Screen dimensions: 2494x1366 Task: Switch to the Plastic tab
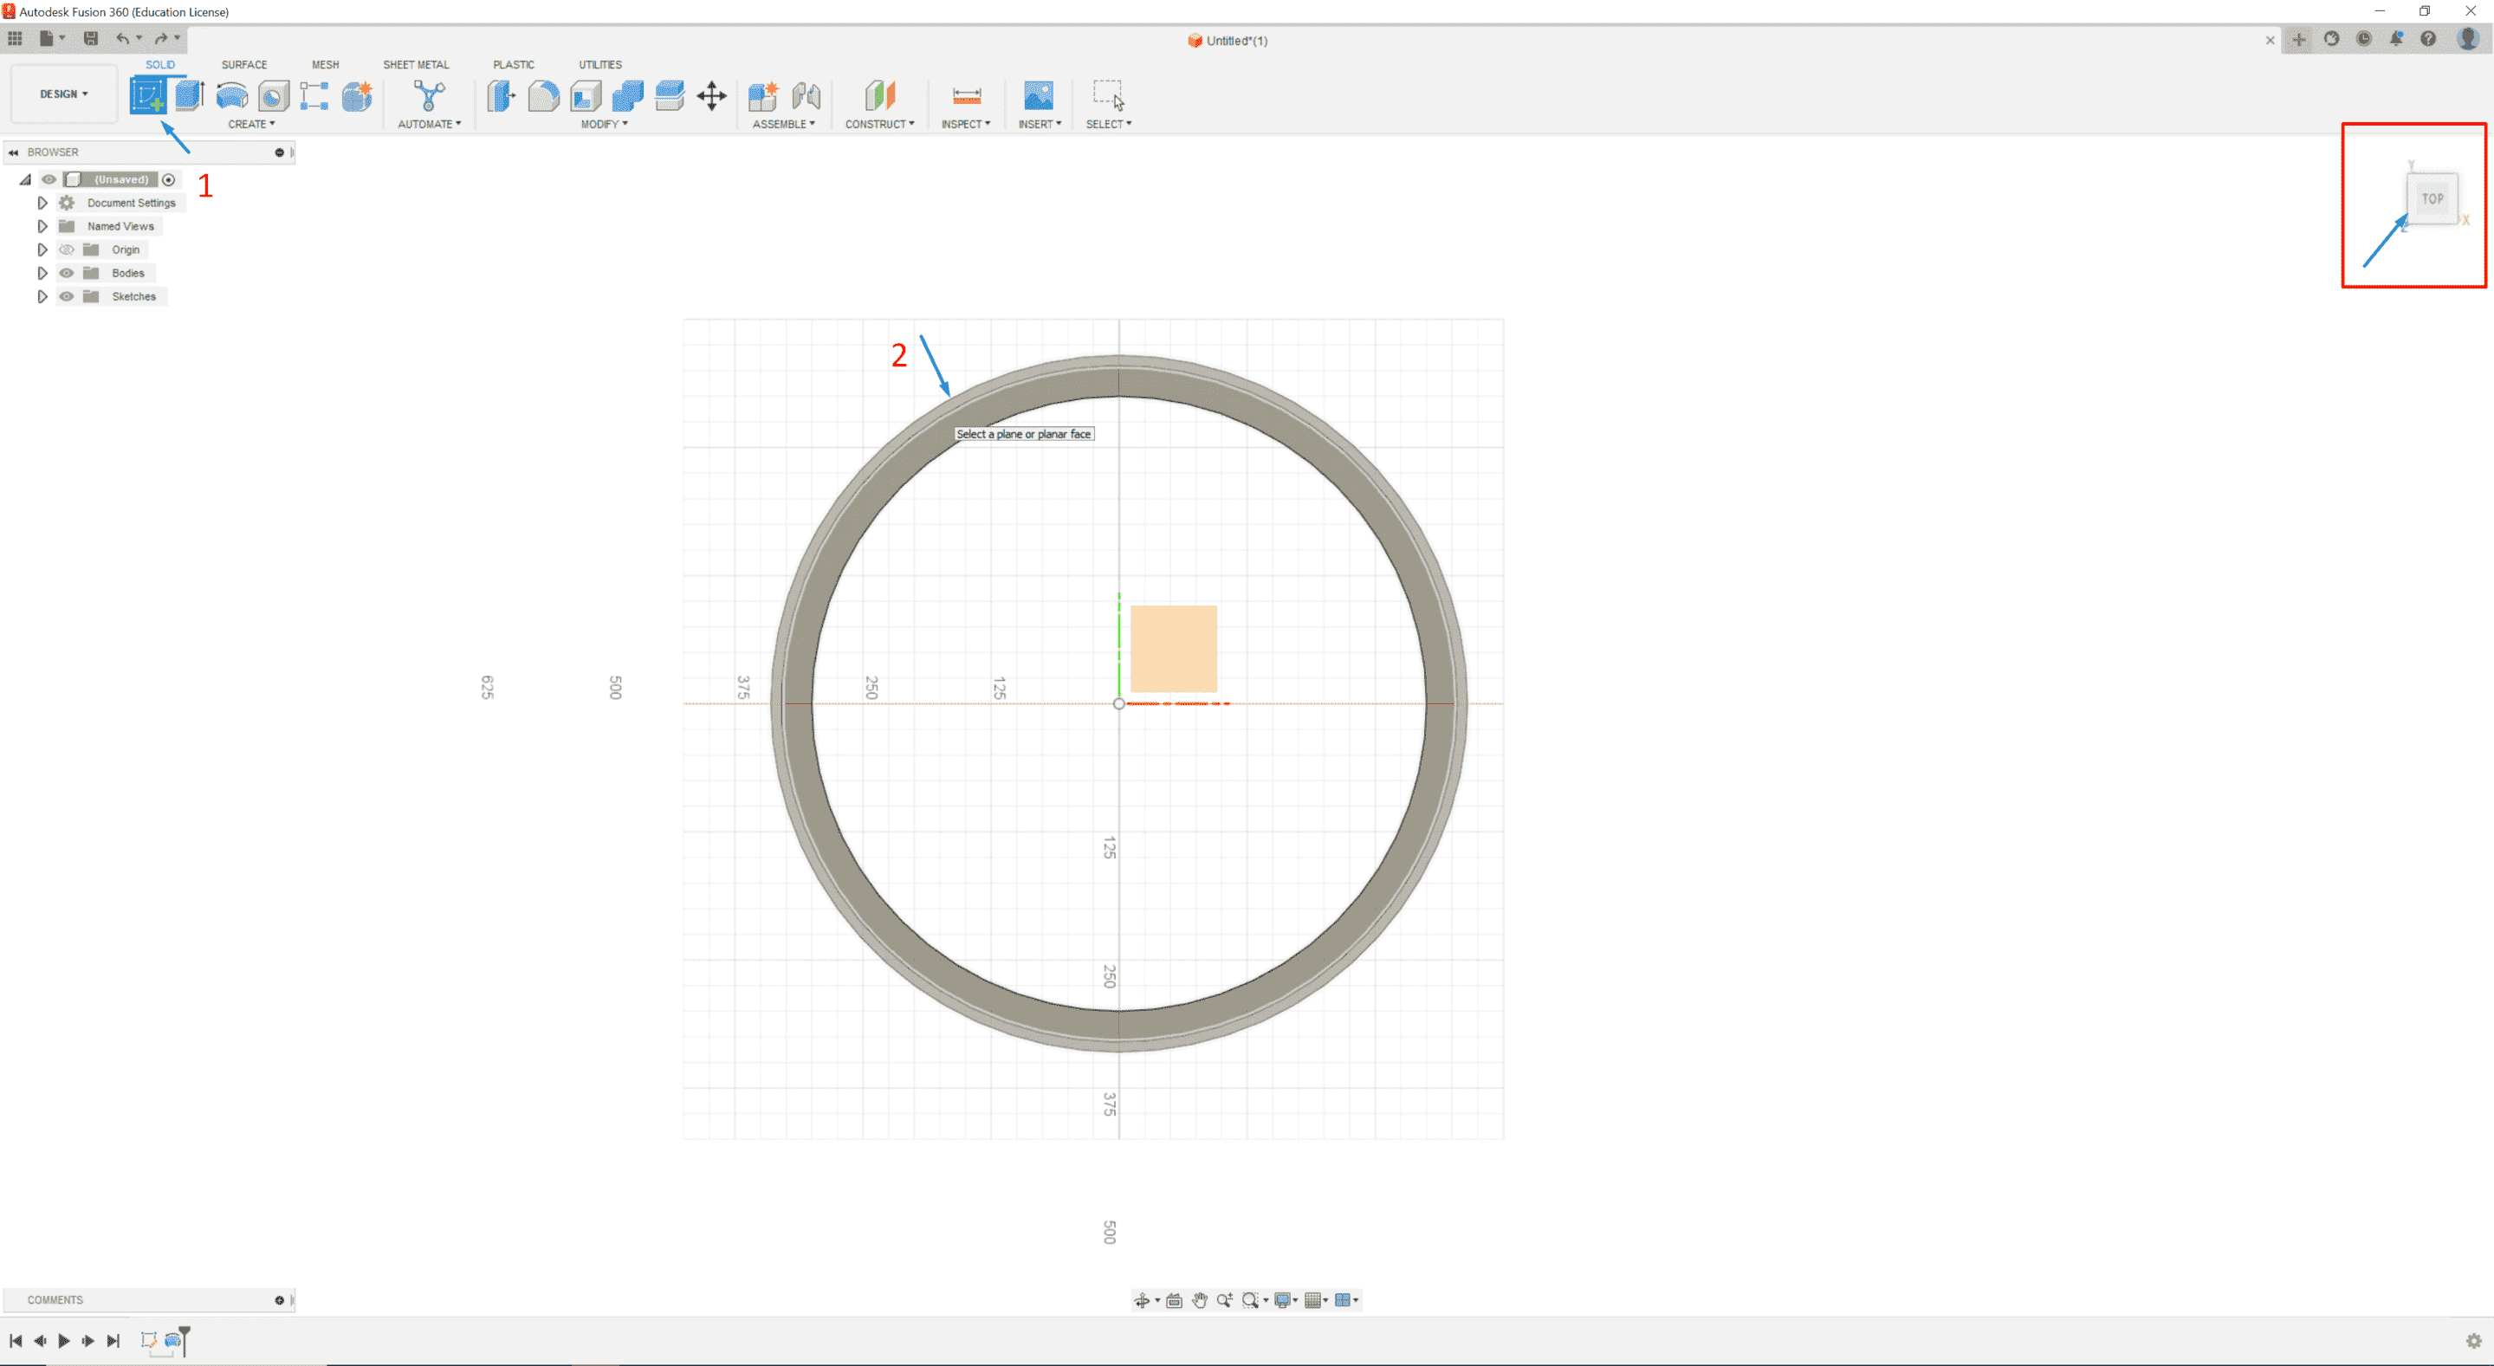pos(513,65)
